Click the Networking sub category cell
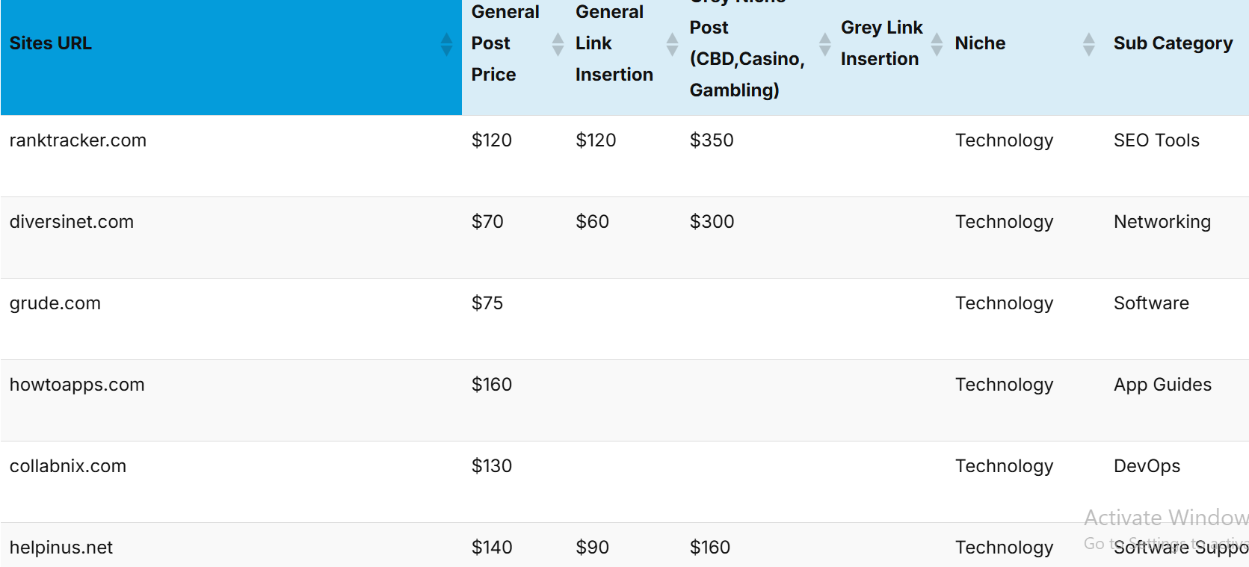The image size is (1249, 567). (x=1162, y=222)
